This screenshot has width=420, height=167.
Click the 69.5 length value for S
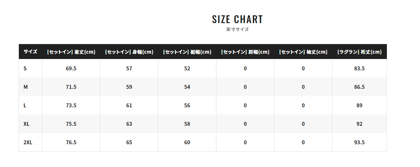coord(71,69)
